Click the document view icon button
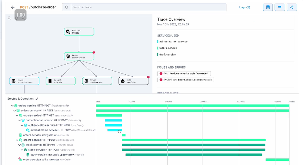The width and height of the screenshot is (303, 165). [268, 7]
